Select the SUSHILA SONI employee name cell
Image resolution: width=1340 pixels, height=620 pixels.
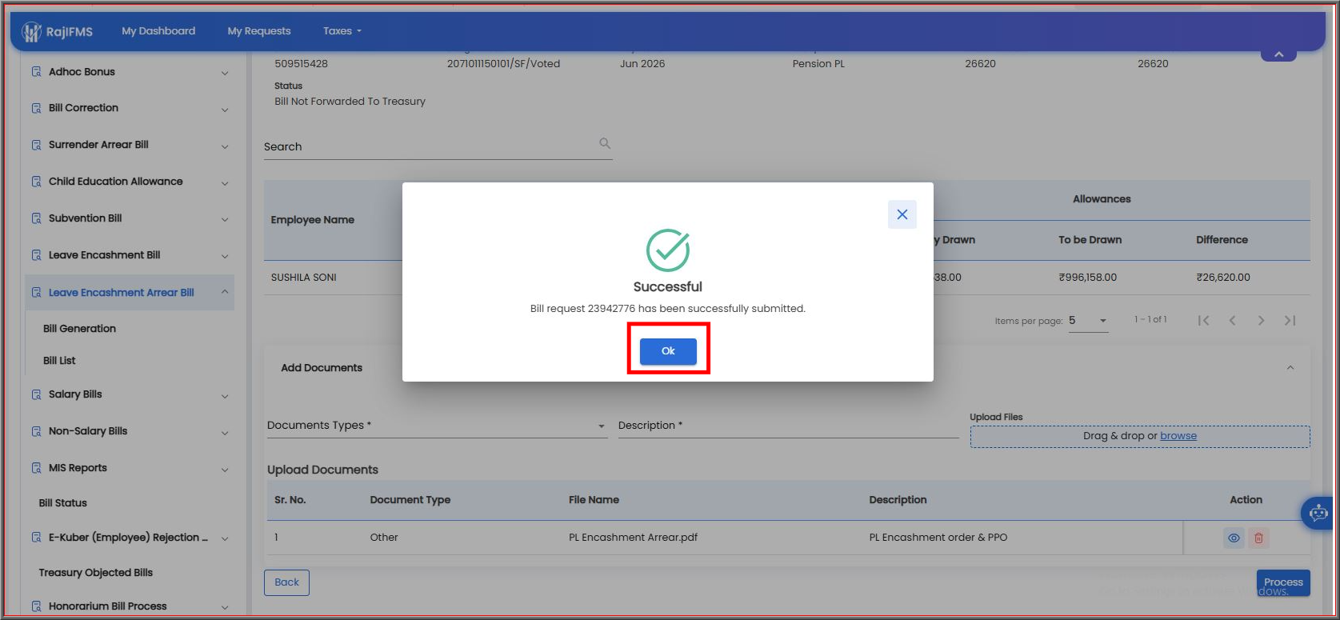click(x=304, y=278)
